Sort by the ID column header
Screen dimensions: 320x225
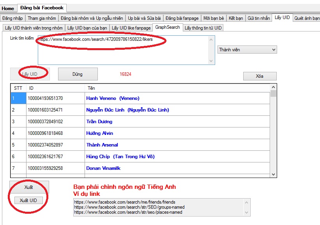point(55,88)
